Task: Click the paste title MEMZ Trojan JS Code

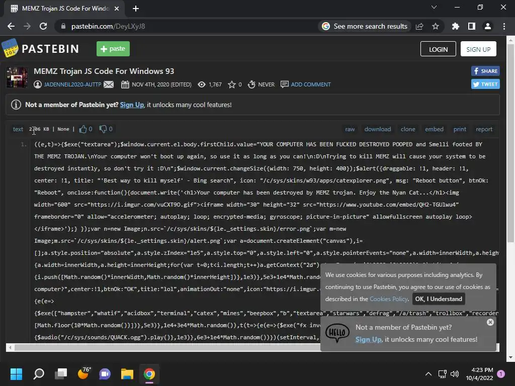Action: click(x=104, y=71)
